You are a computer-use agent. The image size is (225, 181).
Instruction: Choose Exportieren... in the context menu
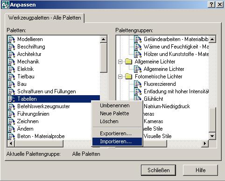[116, 133]
